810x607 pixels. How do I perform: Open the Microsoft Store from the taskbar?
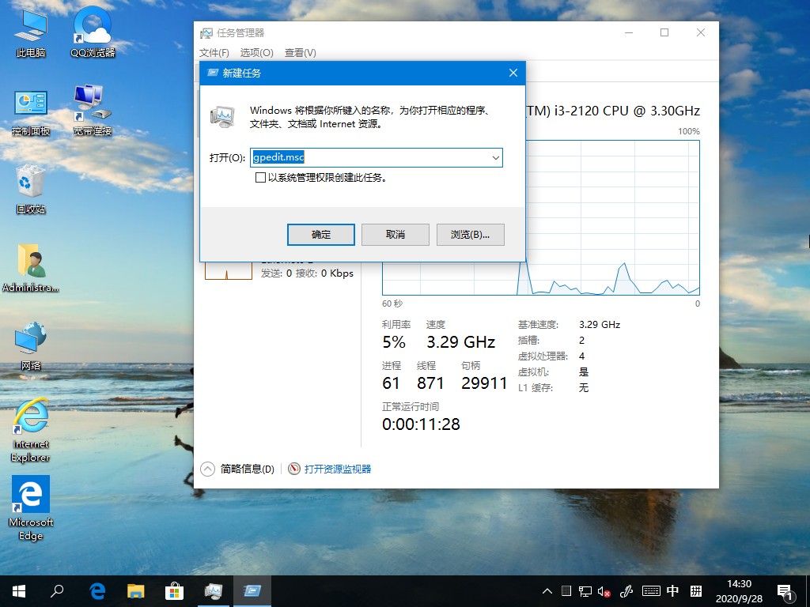click(174, 590)
